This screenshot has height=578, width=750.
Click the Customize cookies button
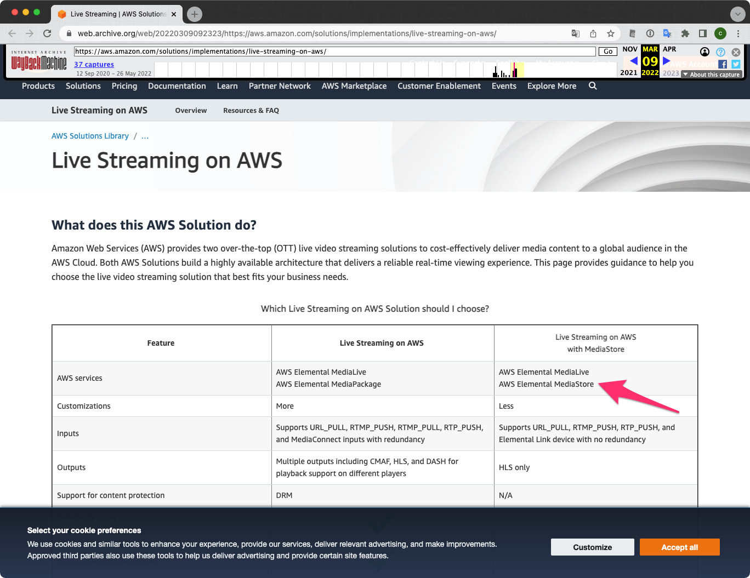[x=593, y=547]
